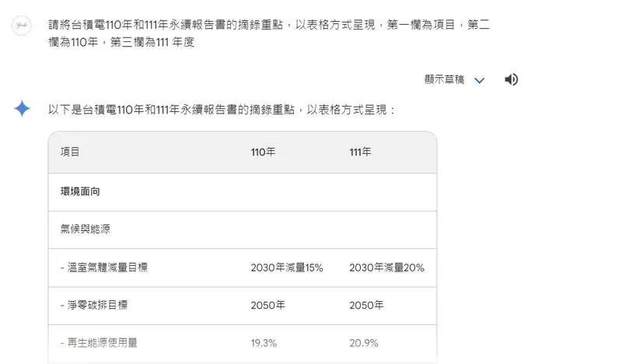
Task: Select the 溫室氣體減量目標 cell
Action: pyautogui.click(x=104, y=268)
